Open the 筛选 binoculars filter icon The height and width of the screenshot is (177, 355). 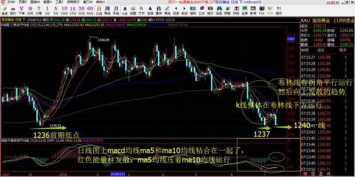click(219, 10)
